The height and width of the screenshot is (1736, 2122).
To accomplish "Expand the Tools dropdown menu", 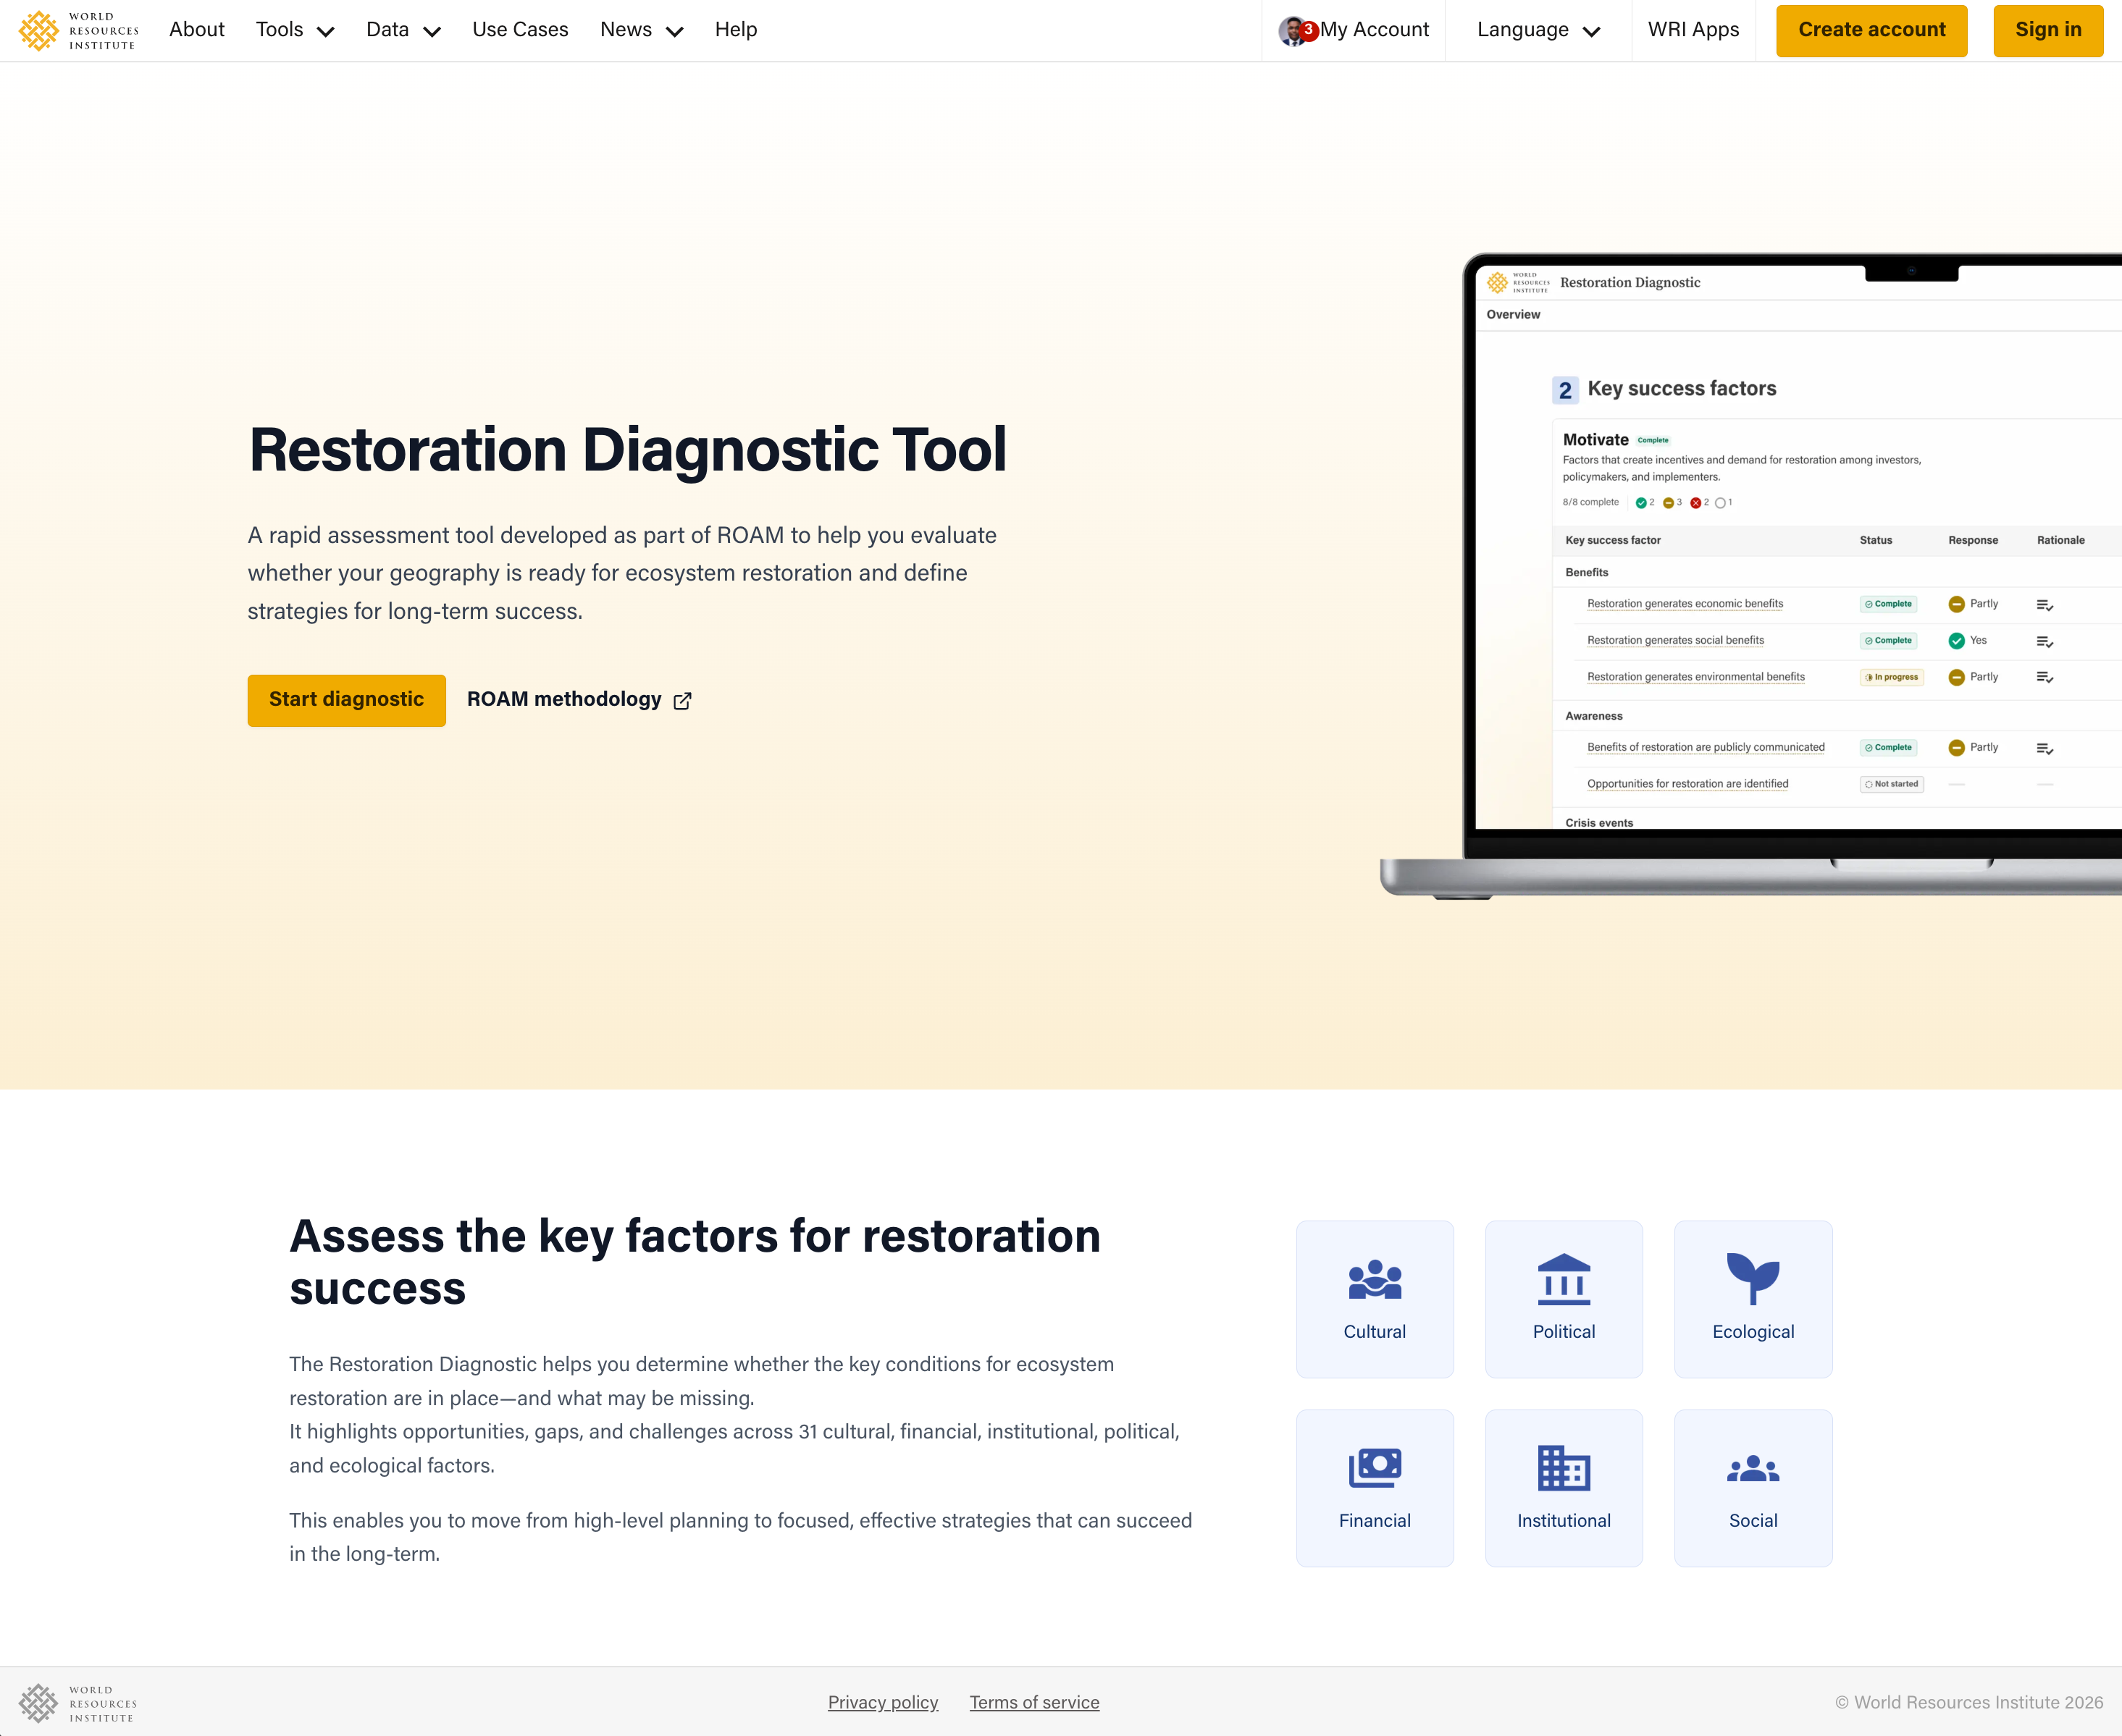I will (x=295, y=30).
